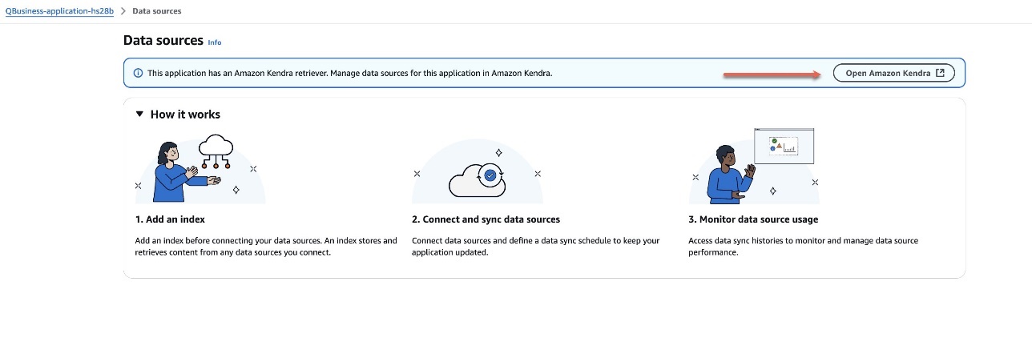Image resolution: width=1032 pixels, height=362 pixels.
Task: Click the heading '2. Connect and sync data sources'
Action: tap(486, 219)
